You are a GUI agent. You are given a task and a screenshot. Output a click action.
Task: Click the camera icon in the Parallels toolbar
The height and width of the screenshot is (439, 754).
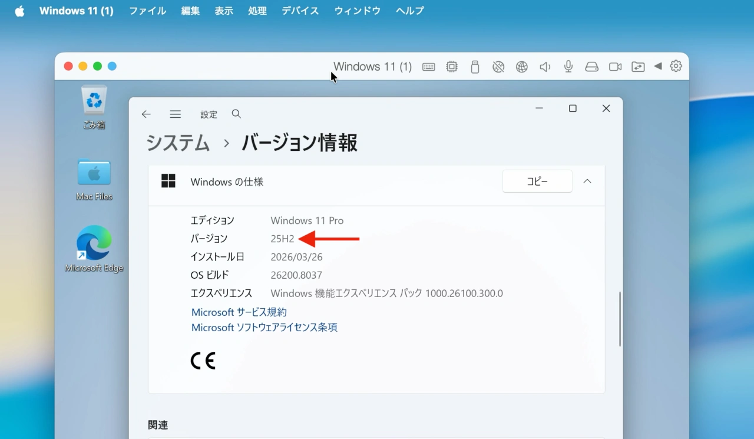(615, 67)
